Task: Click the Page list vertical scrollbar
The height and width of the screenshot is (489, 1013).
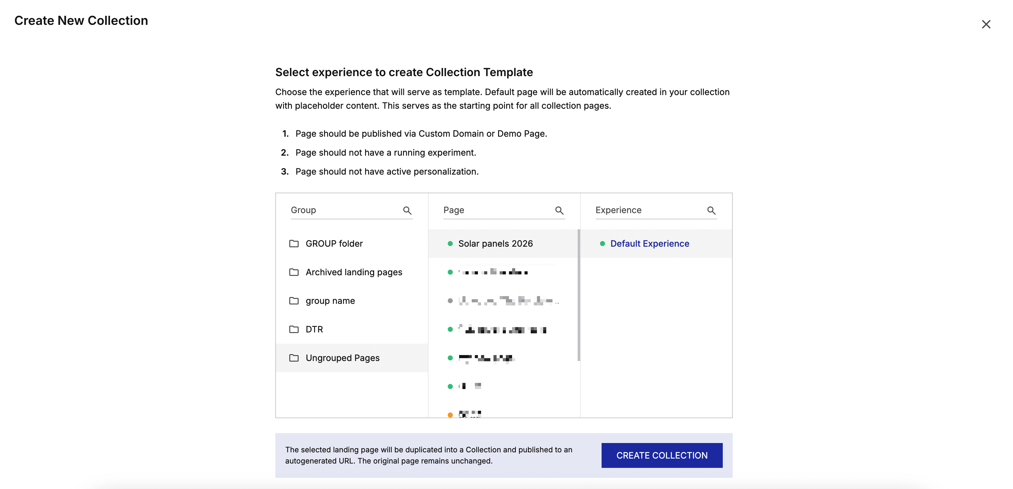Action: (x=579, y=295)
